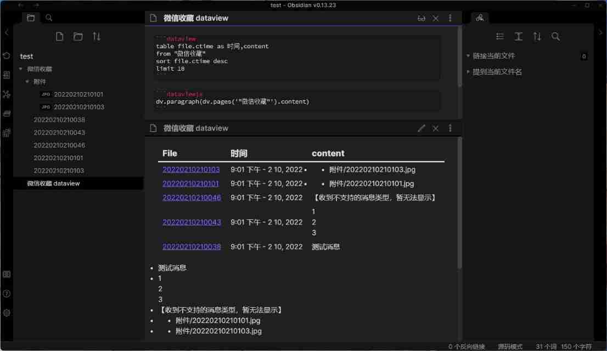Edit the bottom dataview note via pencil icon
The height and width of the screenshot is (351, 607).
421,128
